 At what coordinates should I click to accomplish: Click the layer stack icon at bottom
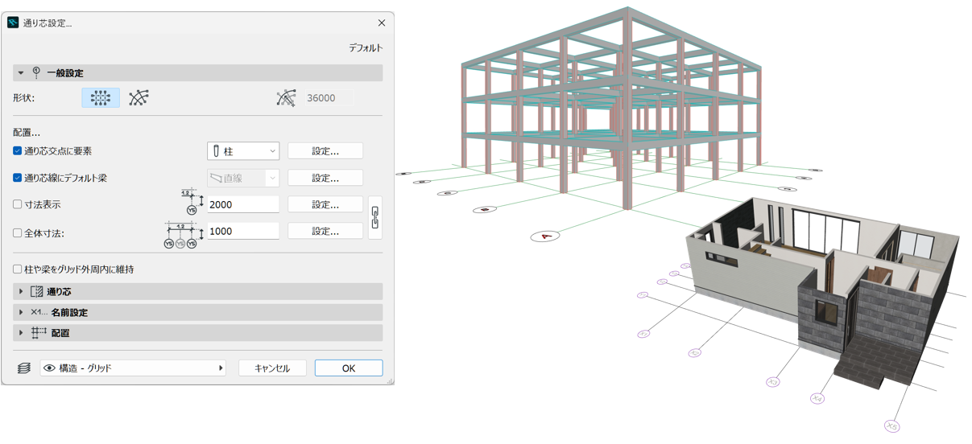tap(24, 368)
